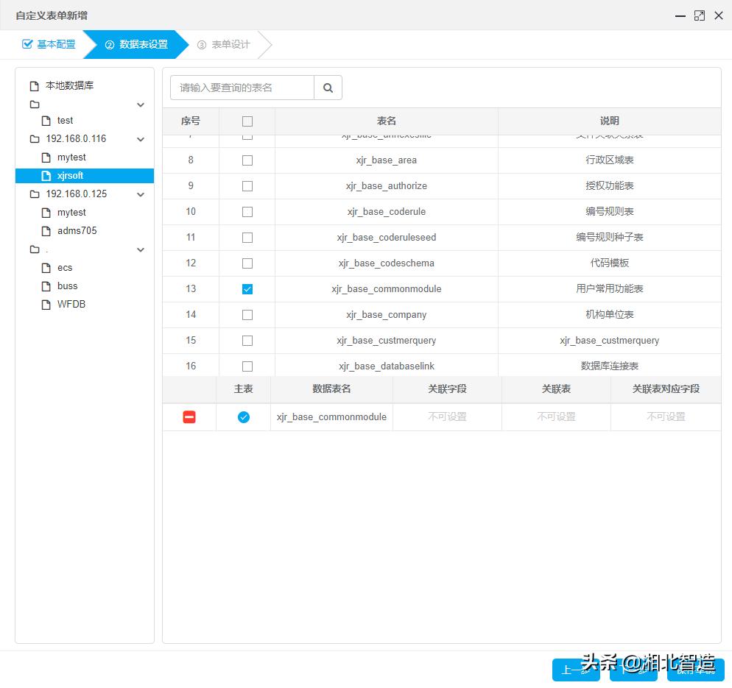Viewport: 732px width, 688px height.
Task: Uncheck the xjr_base_commonmodule row checkbox
Action: 247,289
